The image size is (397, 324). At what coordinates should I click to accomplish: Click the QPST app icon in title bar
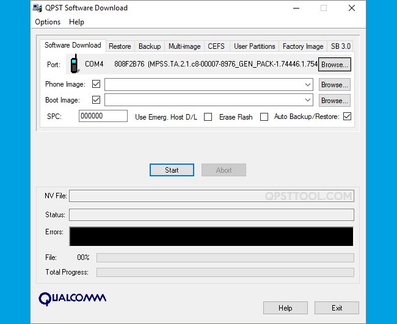(37, 8)
